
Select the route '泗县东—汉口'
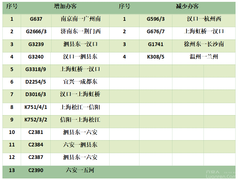pyautogui.click(x=81, y=44)
